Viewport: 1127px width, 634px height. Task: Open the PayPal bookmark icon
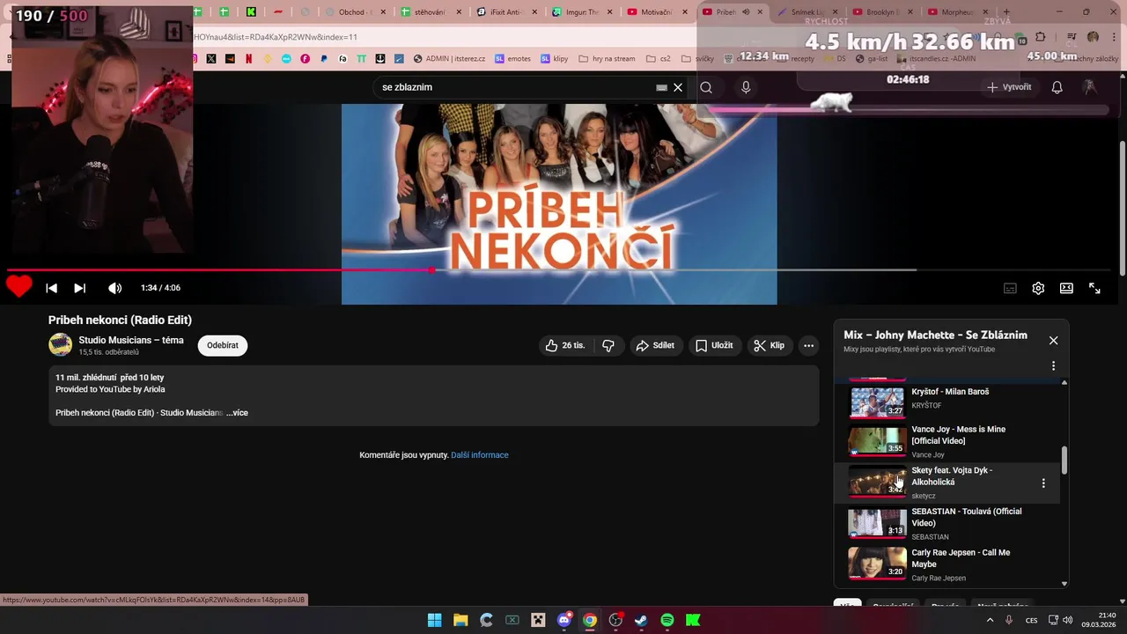click(x=324, y=59)
